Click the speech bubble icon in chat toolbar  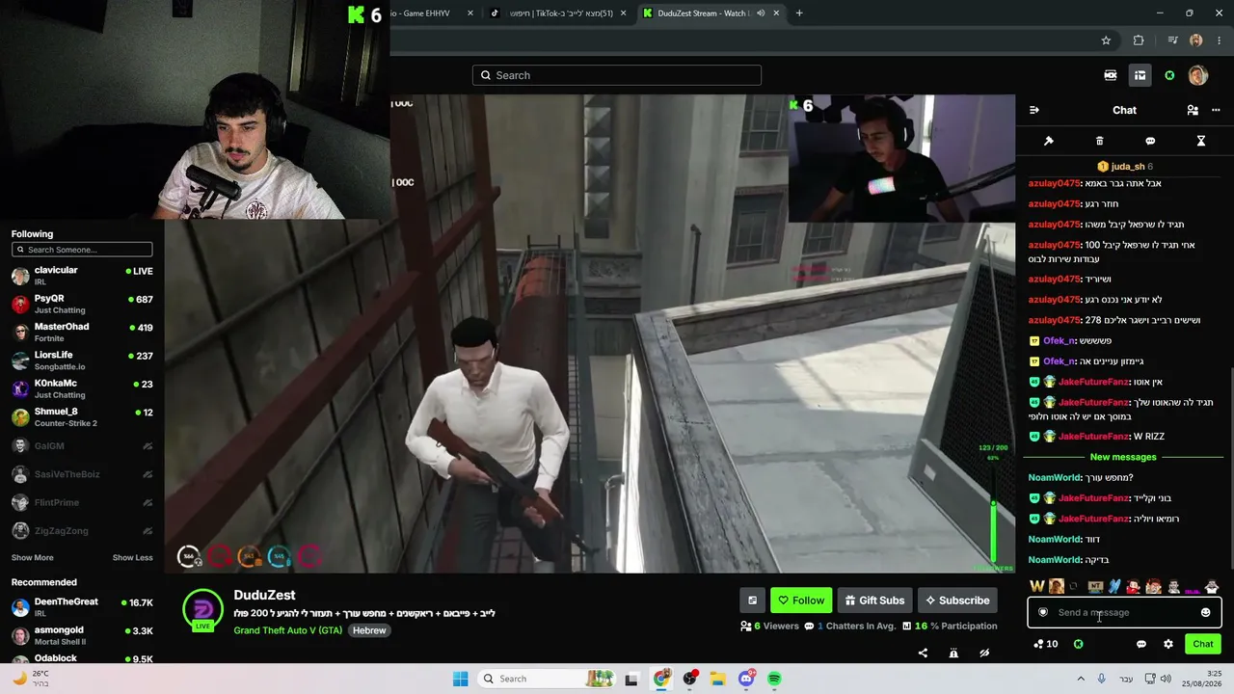tap(1150, 141)
